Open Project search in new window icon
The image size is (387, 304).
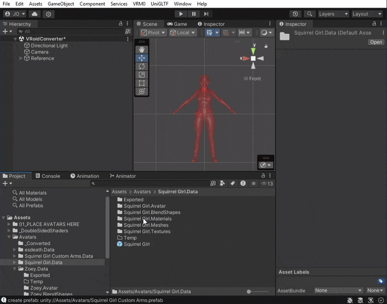pos(213,184)
